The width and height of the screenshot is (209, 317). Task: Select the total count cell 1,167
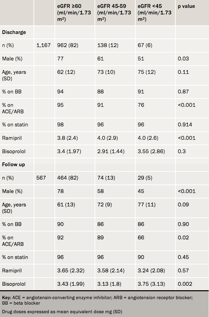pos(44,45)
